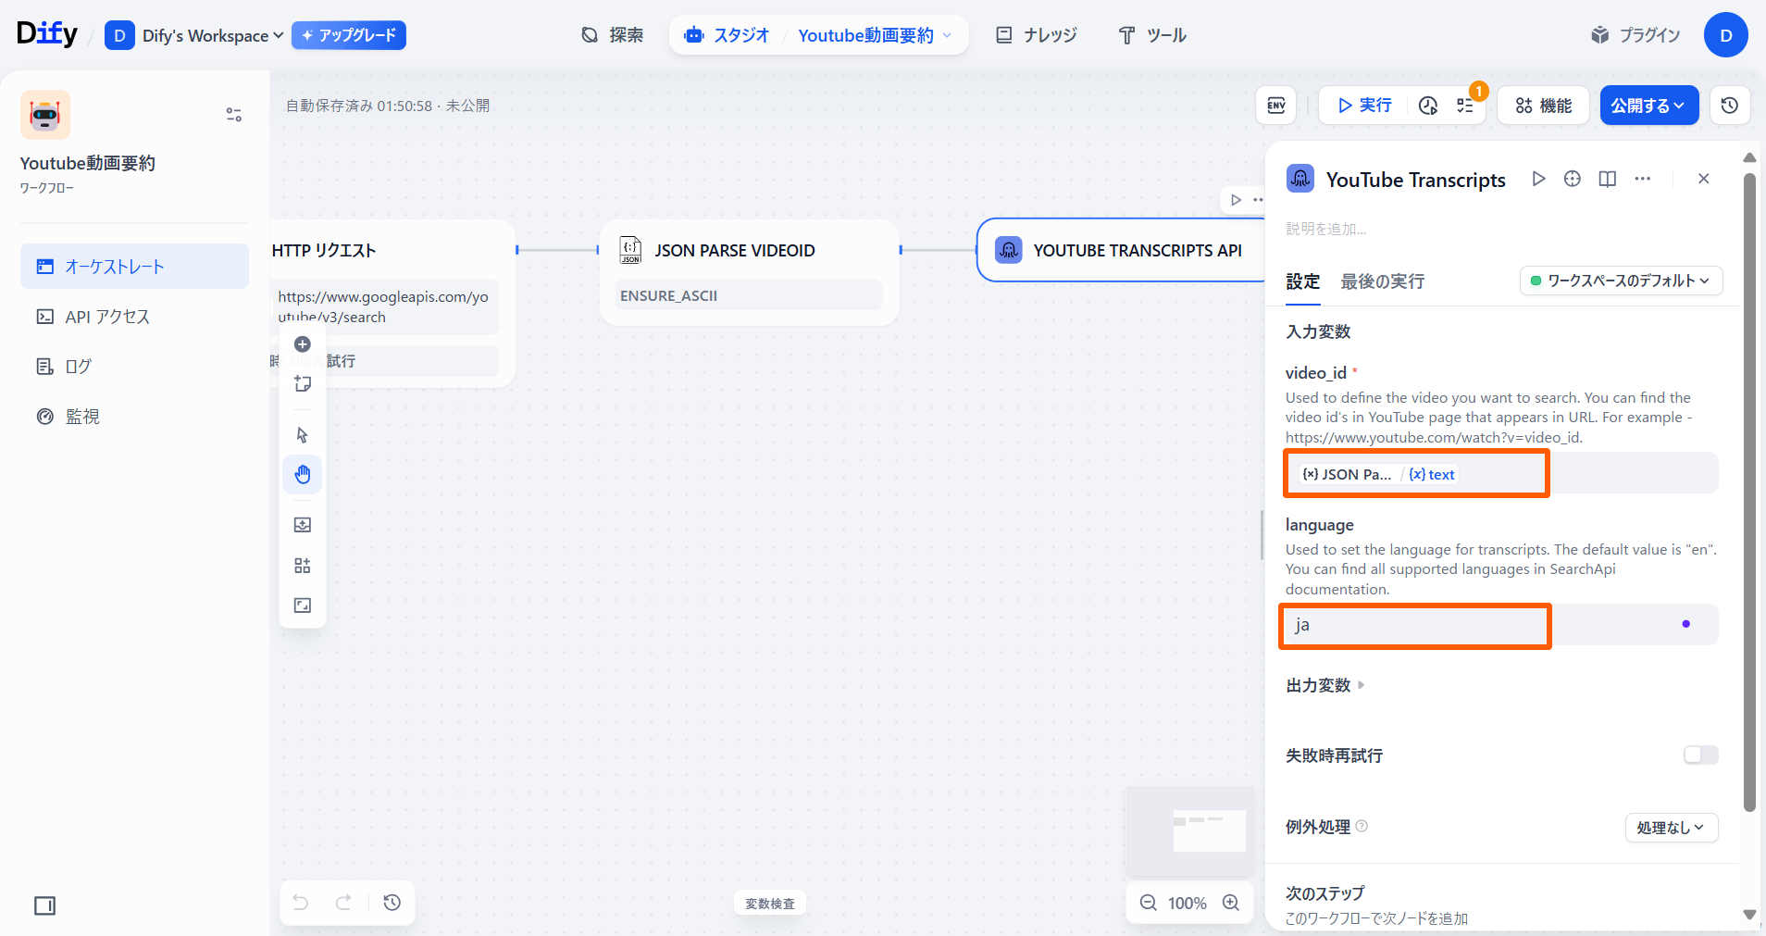Switch to the 最後の実行 tab
This screenshot has height=936, width=1766.
[1382, 281]
